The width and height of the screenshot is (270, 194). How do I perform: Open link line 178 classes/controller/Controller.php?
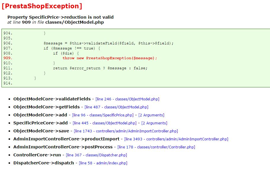156,147
